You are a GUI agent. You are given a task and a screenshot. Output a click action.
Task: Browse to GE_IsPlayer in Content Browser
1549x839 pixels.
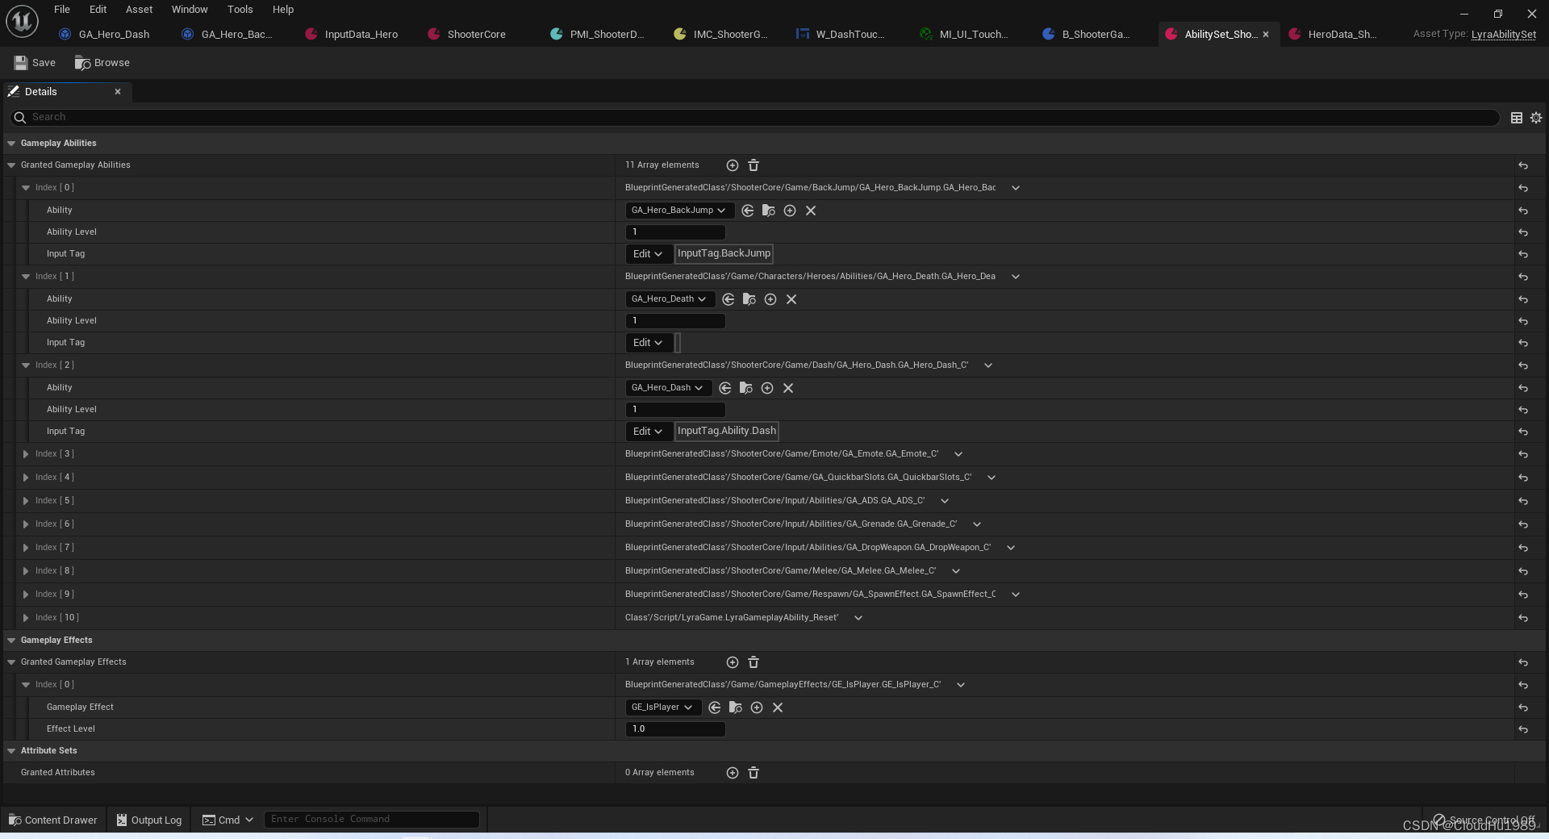tap(736, 708)
